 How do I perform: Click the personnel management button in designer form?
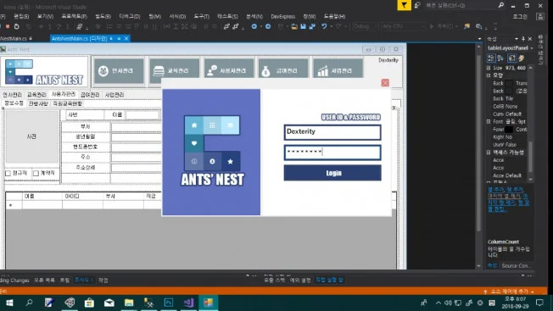point(119,71)
